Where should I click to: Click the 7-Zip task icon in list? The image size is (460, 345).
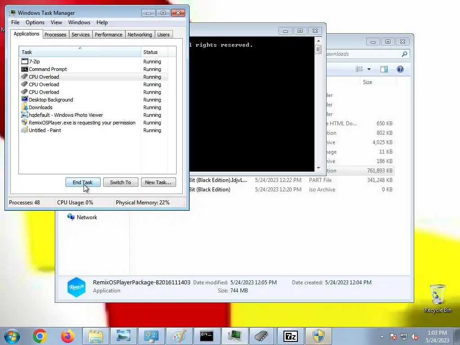[25, 61]
